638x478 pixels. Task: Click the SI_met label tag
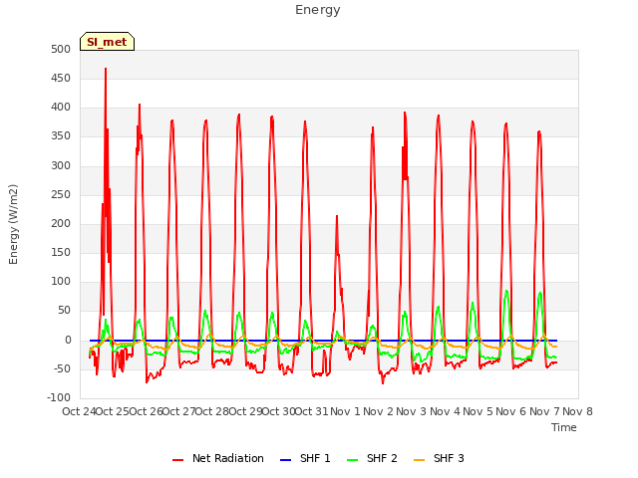click(107, 42)
